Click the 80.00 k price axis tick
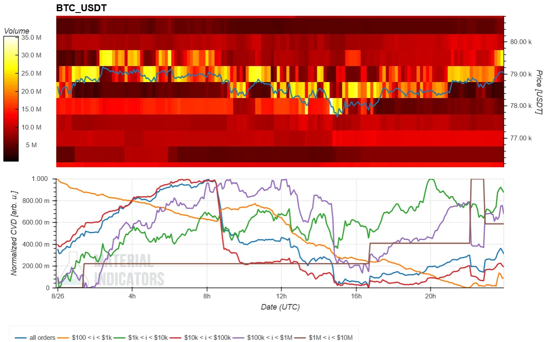 521,42
